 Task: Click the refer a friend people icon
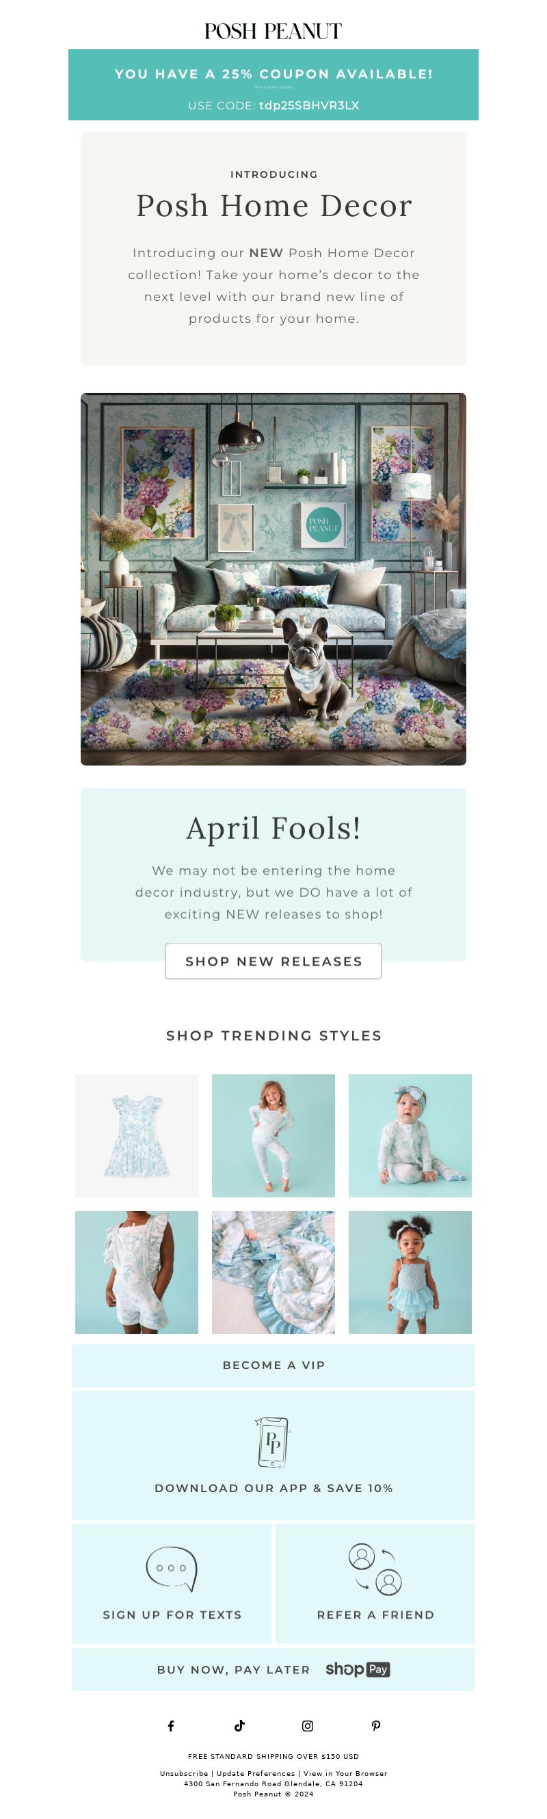pyautogui.click(x=375, y=1569)
